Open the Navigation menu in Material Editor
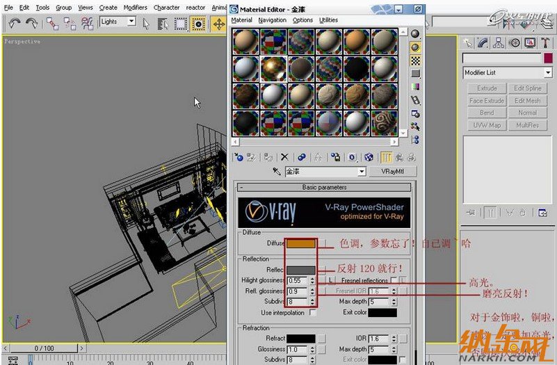This screenshot has width=557, height=365. [272, 20]
